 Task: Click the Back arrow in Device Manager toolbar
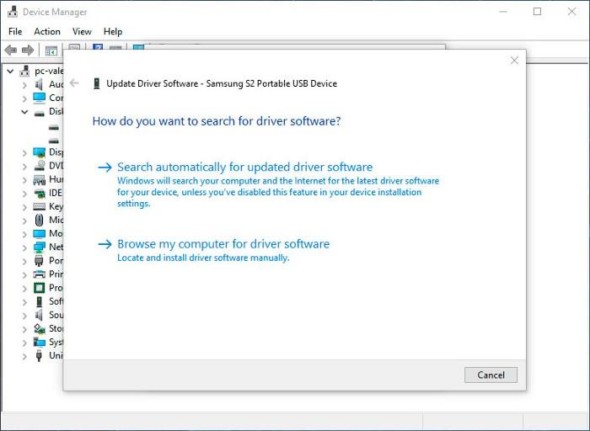[x=10, y=50]
